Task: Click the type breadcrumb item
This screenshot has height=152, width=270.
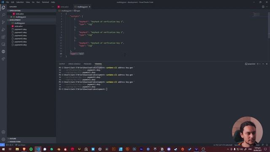Action: [x=77, y=11]
